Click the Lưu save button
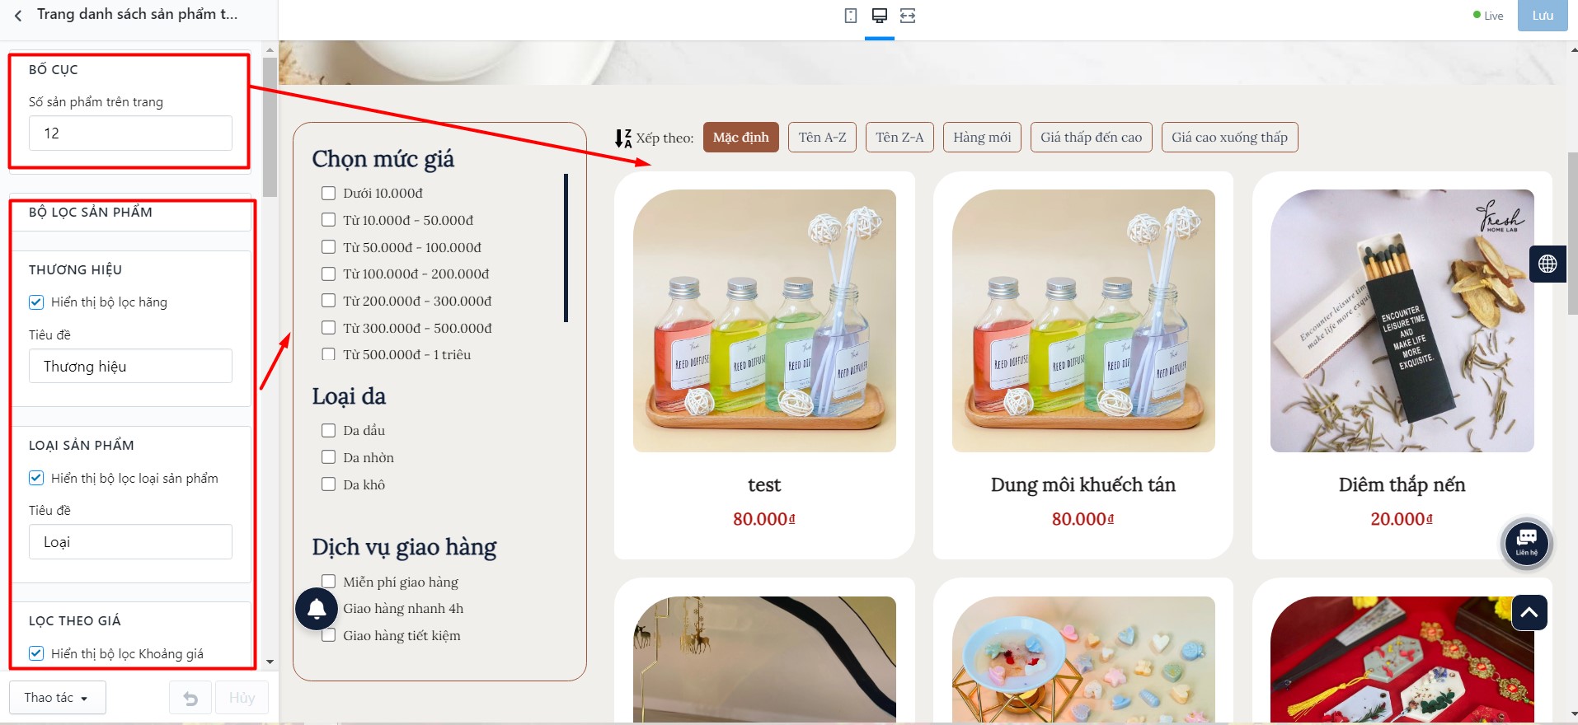 [1543, 16]
